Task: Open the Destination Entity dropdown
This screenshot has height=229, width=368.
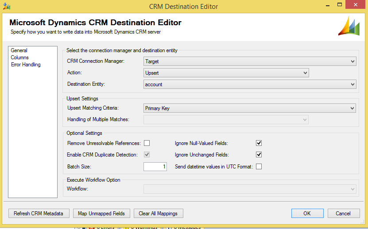Action: tap(250, 84)
